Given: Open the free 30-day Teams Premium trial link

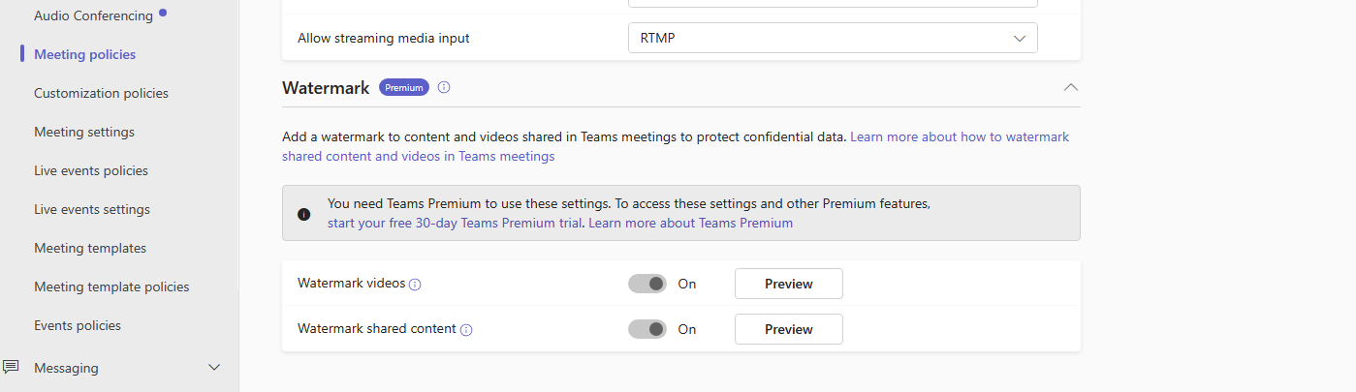Looking at the screenshot, I should click(x=455, y=223).
